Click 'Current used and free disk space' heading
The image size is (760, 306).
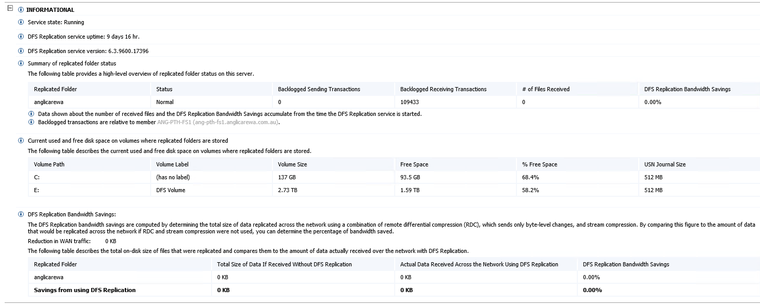(x=128, y=141)
